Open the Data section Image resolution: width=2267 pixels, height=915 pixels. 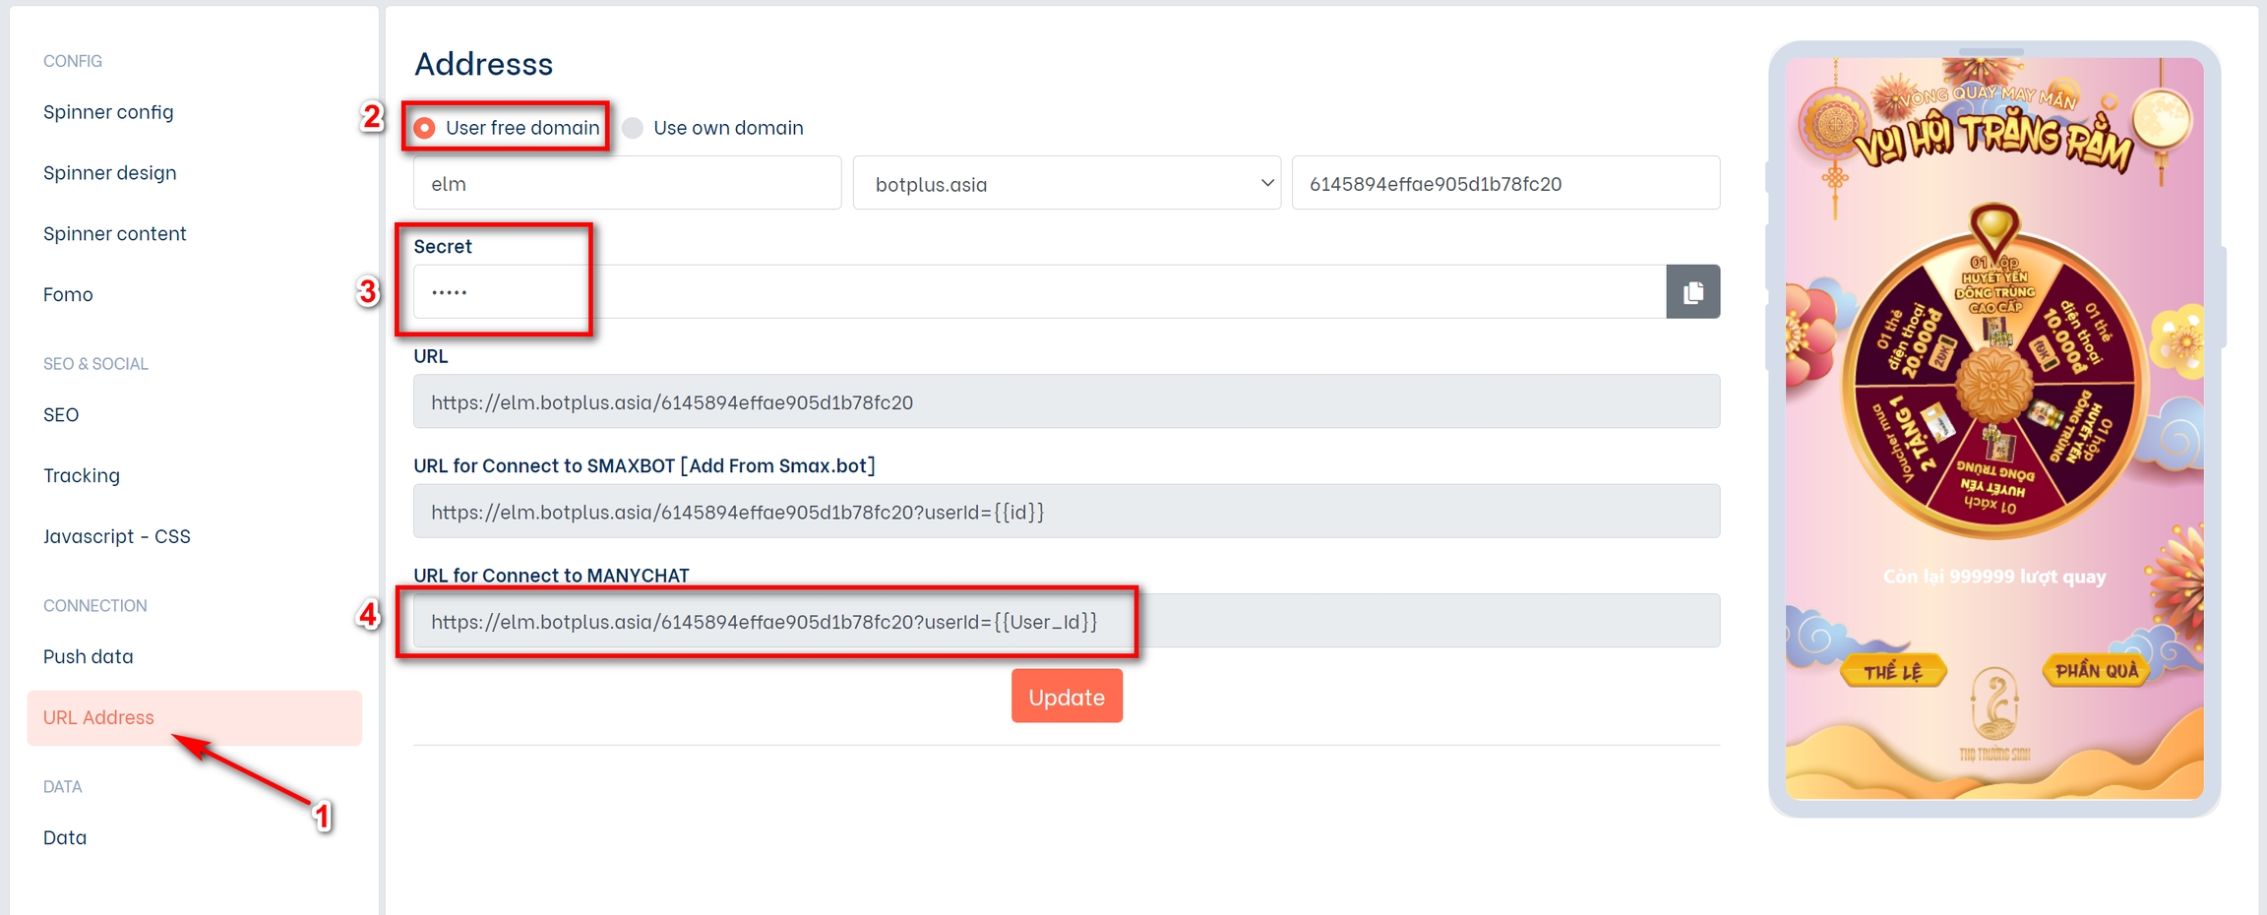[65, 837]
